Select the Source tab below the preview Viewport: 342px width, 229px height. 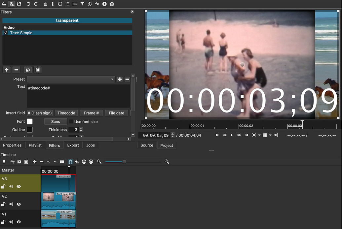[147, 145]
